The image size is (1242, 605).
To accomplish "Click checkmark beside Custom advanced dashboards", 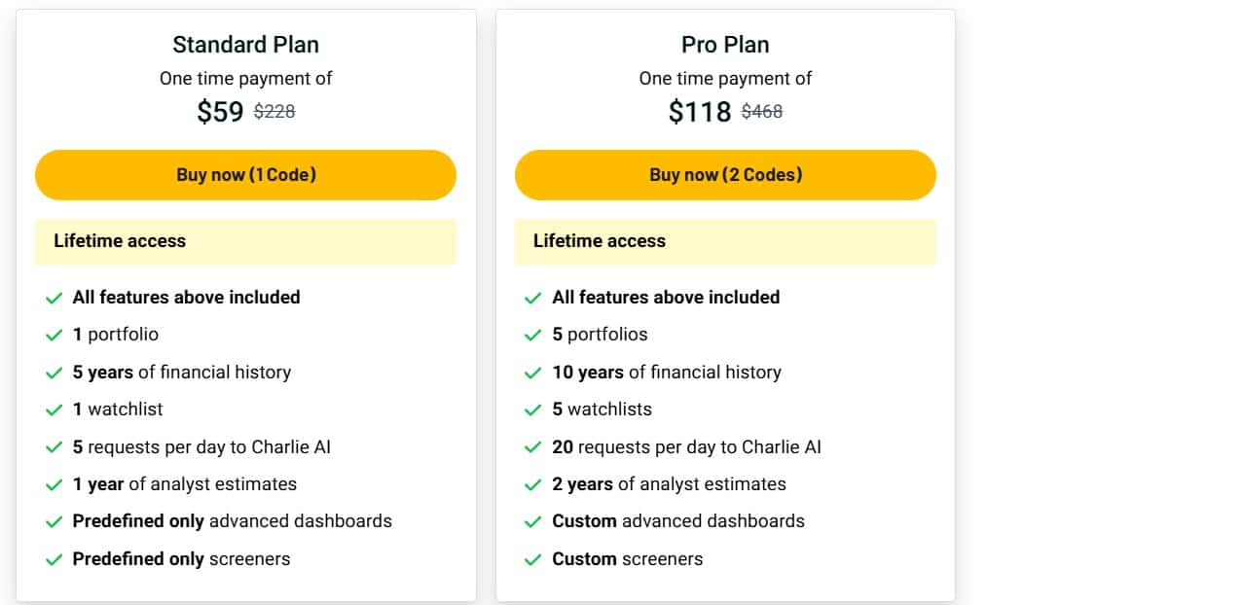I will (x=533, y=521).
